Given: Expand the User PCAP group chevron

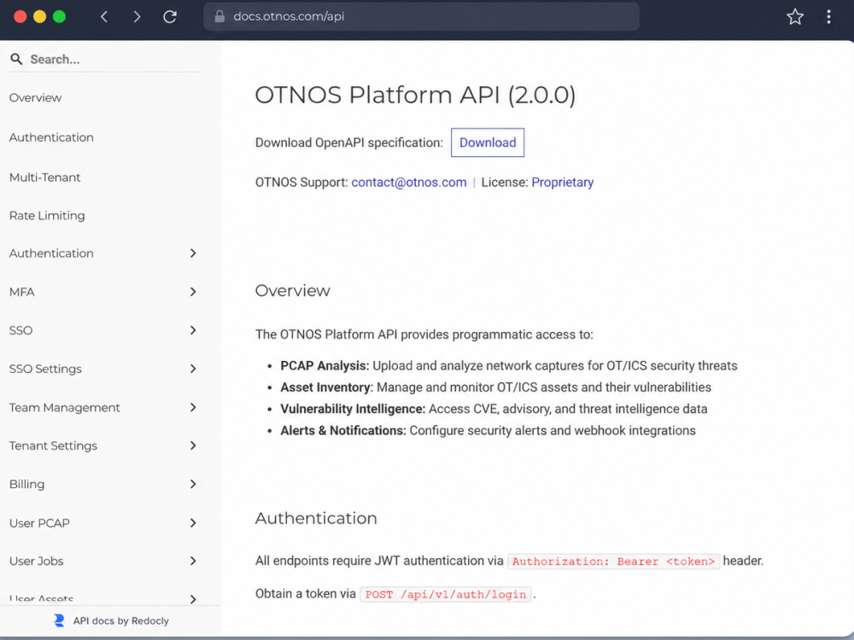Looking at the screenshot, I should click(x=193, y=523).
